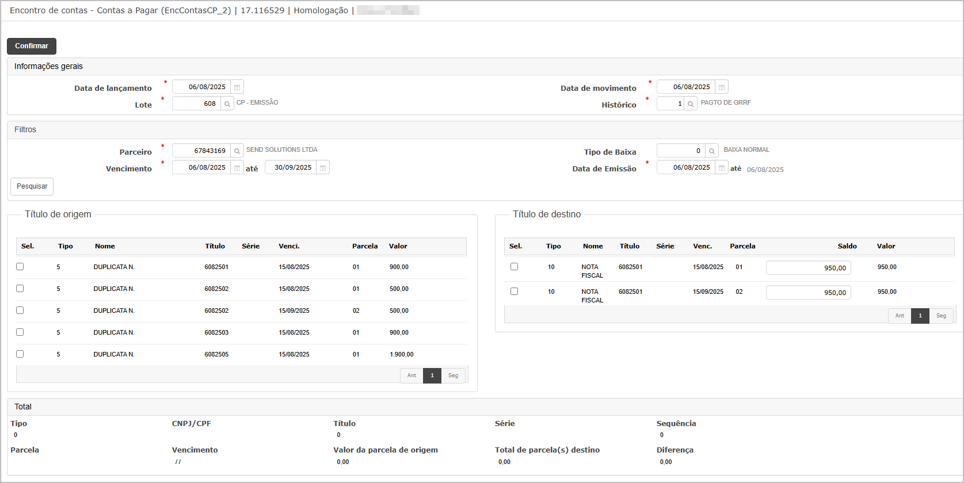
Task: Open calendar for Data de Emissão
Action: pos(722,167)
